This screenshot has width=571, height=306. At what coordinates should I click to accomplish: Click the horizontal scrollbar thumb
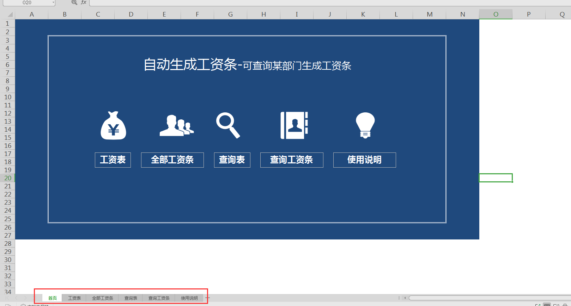[490, 298]
